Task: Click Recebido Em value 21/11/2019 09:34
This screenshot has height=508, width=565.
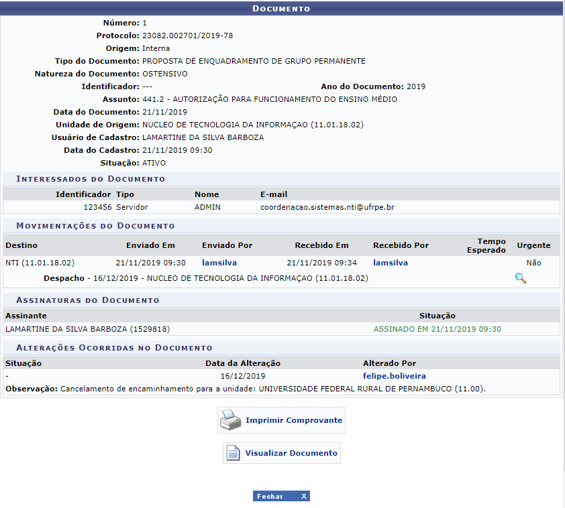Action: pos(322,263)
